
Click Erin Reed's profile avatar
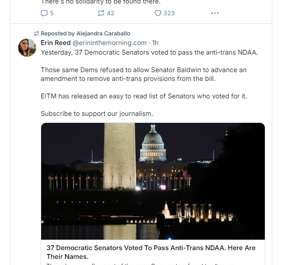pyautogui.click(x=27, y=48)
